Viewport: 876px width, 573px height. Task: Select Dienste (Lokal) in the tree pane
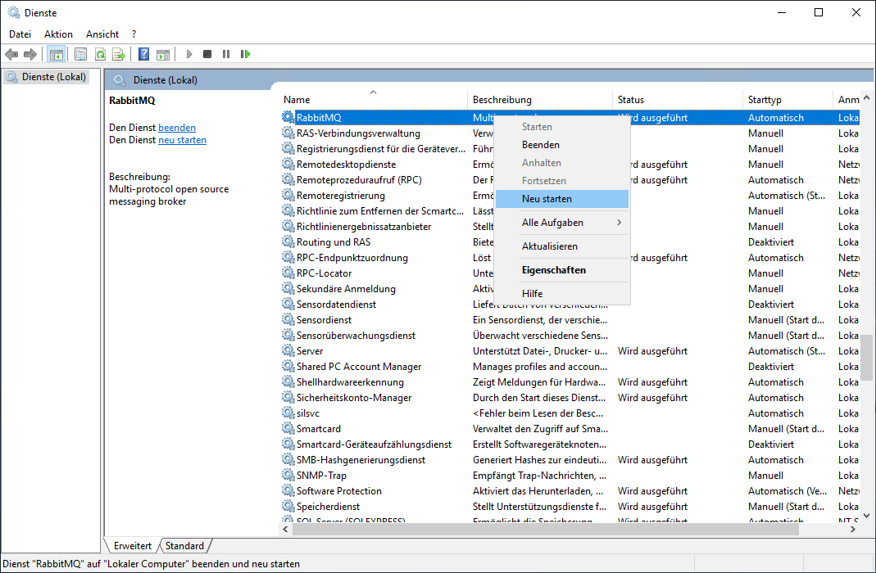(53, 77)
